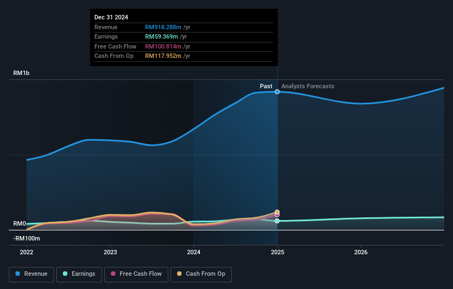Click the 2024 x-axis label
Viewport: 453px width, 289px height.
(194, 253)
